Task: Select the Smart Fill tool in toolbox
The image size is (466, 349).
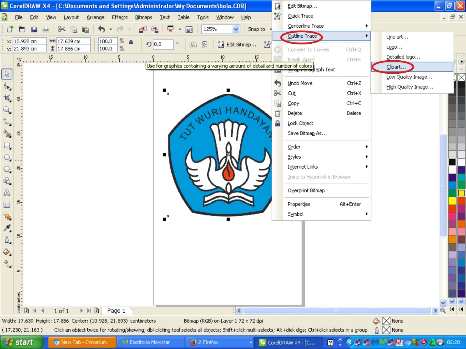Action: [7, 134]
